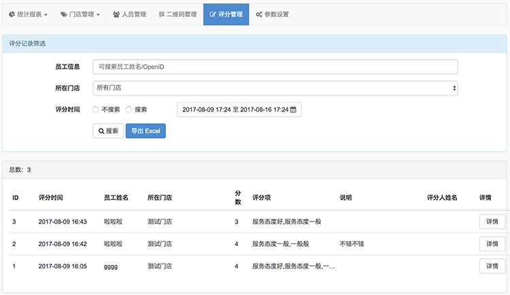
Task: Click the tags icon of 门店管理
Action: coord(64,14)
